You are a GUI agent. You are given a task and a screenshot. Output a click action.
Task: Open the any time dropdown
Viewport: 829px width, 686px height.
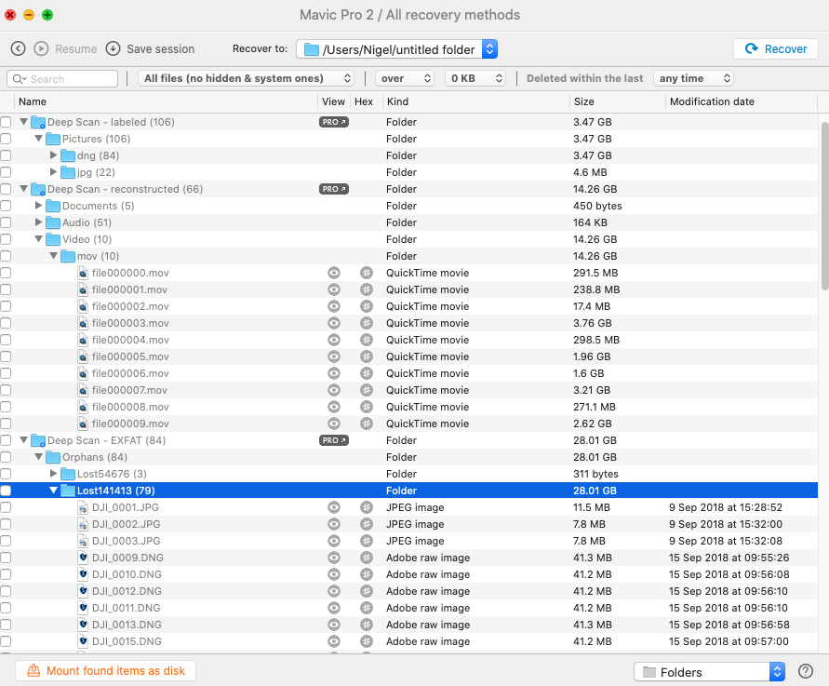[694, 78]
